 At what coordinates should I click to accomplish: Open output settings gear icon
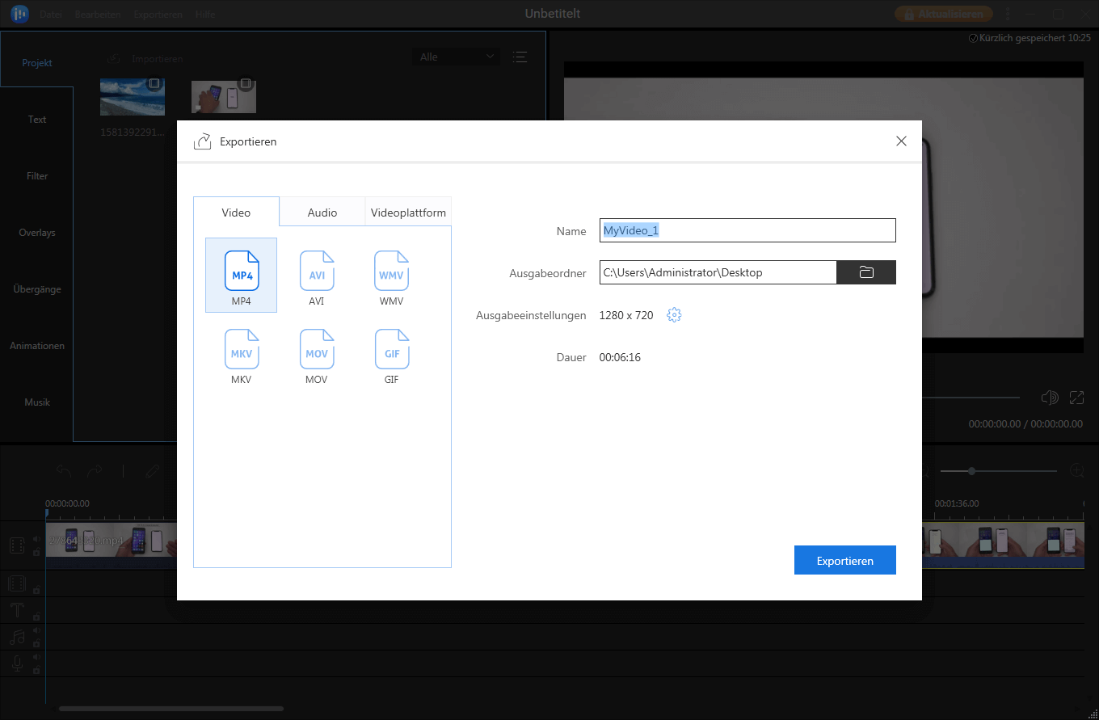(674, 315)
